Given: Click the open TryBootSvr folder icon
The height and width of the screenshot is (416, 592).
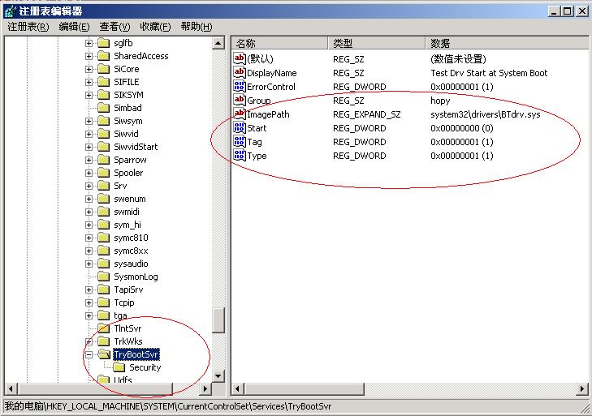Looking at the screenshot, I should tap(104, 354).
